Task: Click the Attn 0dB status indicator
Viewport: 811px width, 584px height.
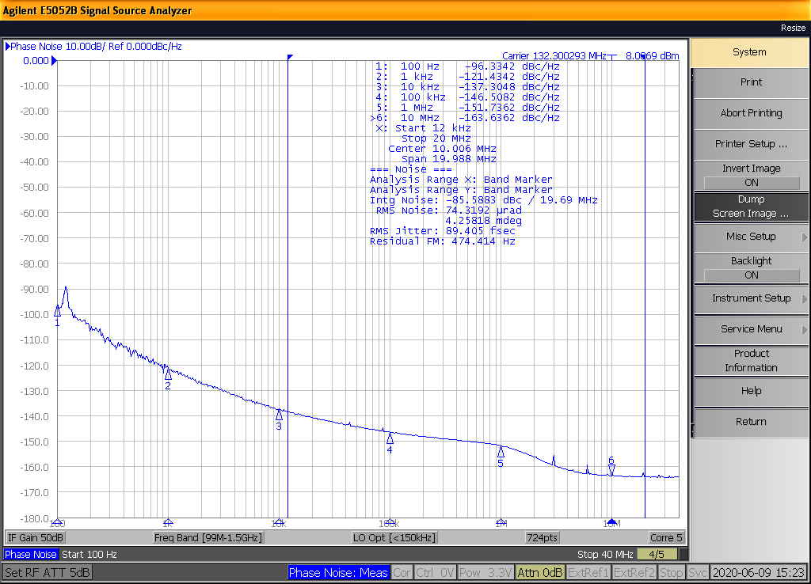Action: pos(540,573)
